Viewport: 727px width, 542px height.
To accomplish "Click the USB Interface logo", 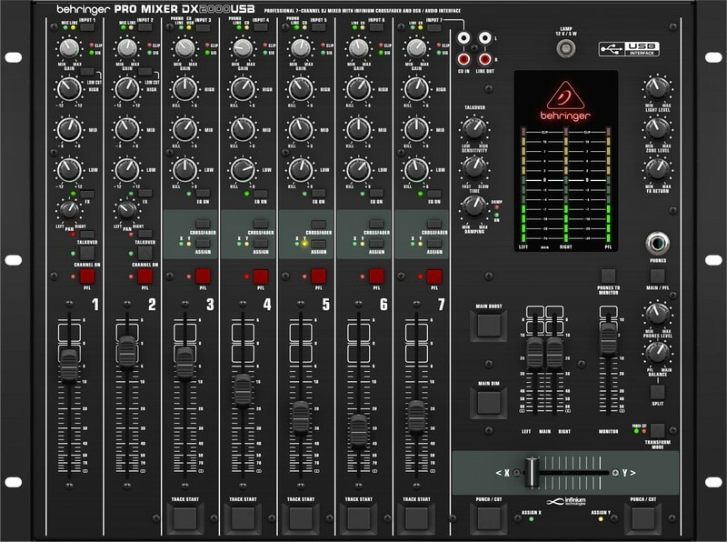I will (x=629, y=49).
